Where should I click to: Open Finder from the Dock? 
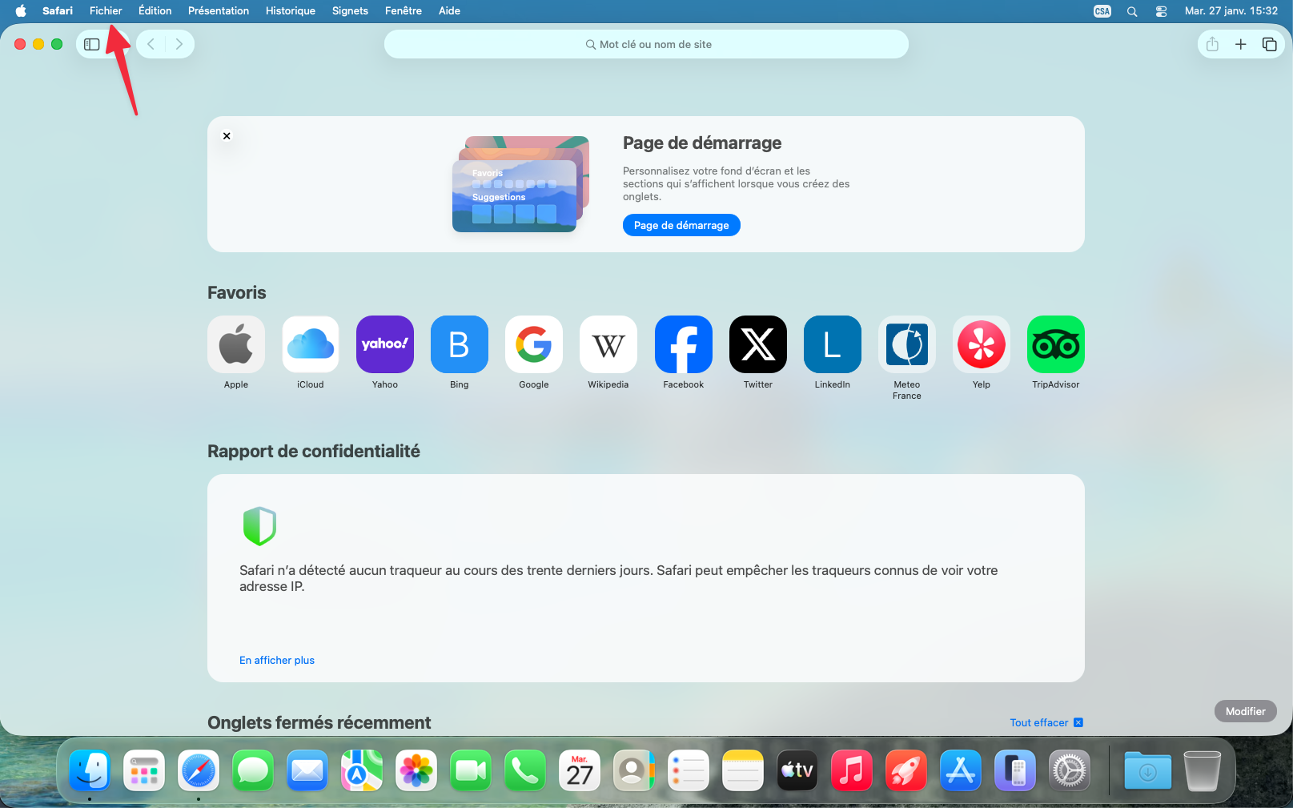pos(90,771)
